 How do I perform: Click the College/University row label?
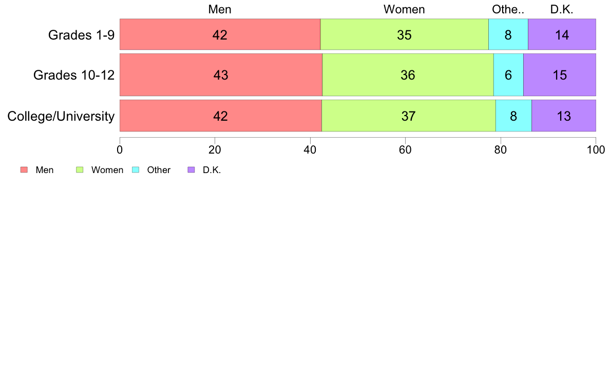(61, 116)
